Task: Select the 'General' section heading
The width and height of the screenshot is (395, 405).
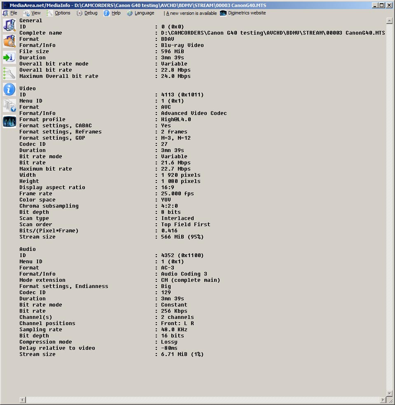Action: 31,21
